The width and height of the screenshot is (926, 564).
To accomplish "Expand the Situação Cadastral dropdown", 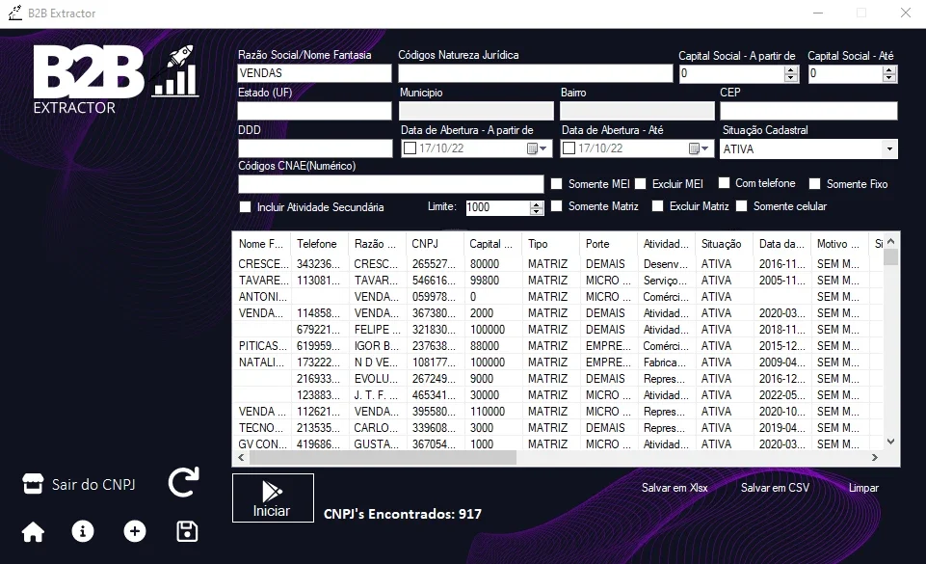I will pyautogui.click(x=889, y=148).
